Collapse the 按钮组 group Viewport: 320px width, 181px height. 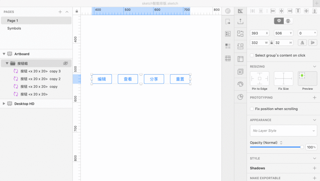coord(7,63)
